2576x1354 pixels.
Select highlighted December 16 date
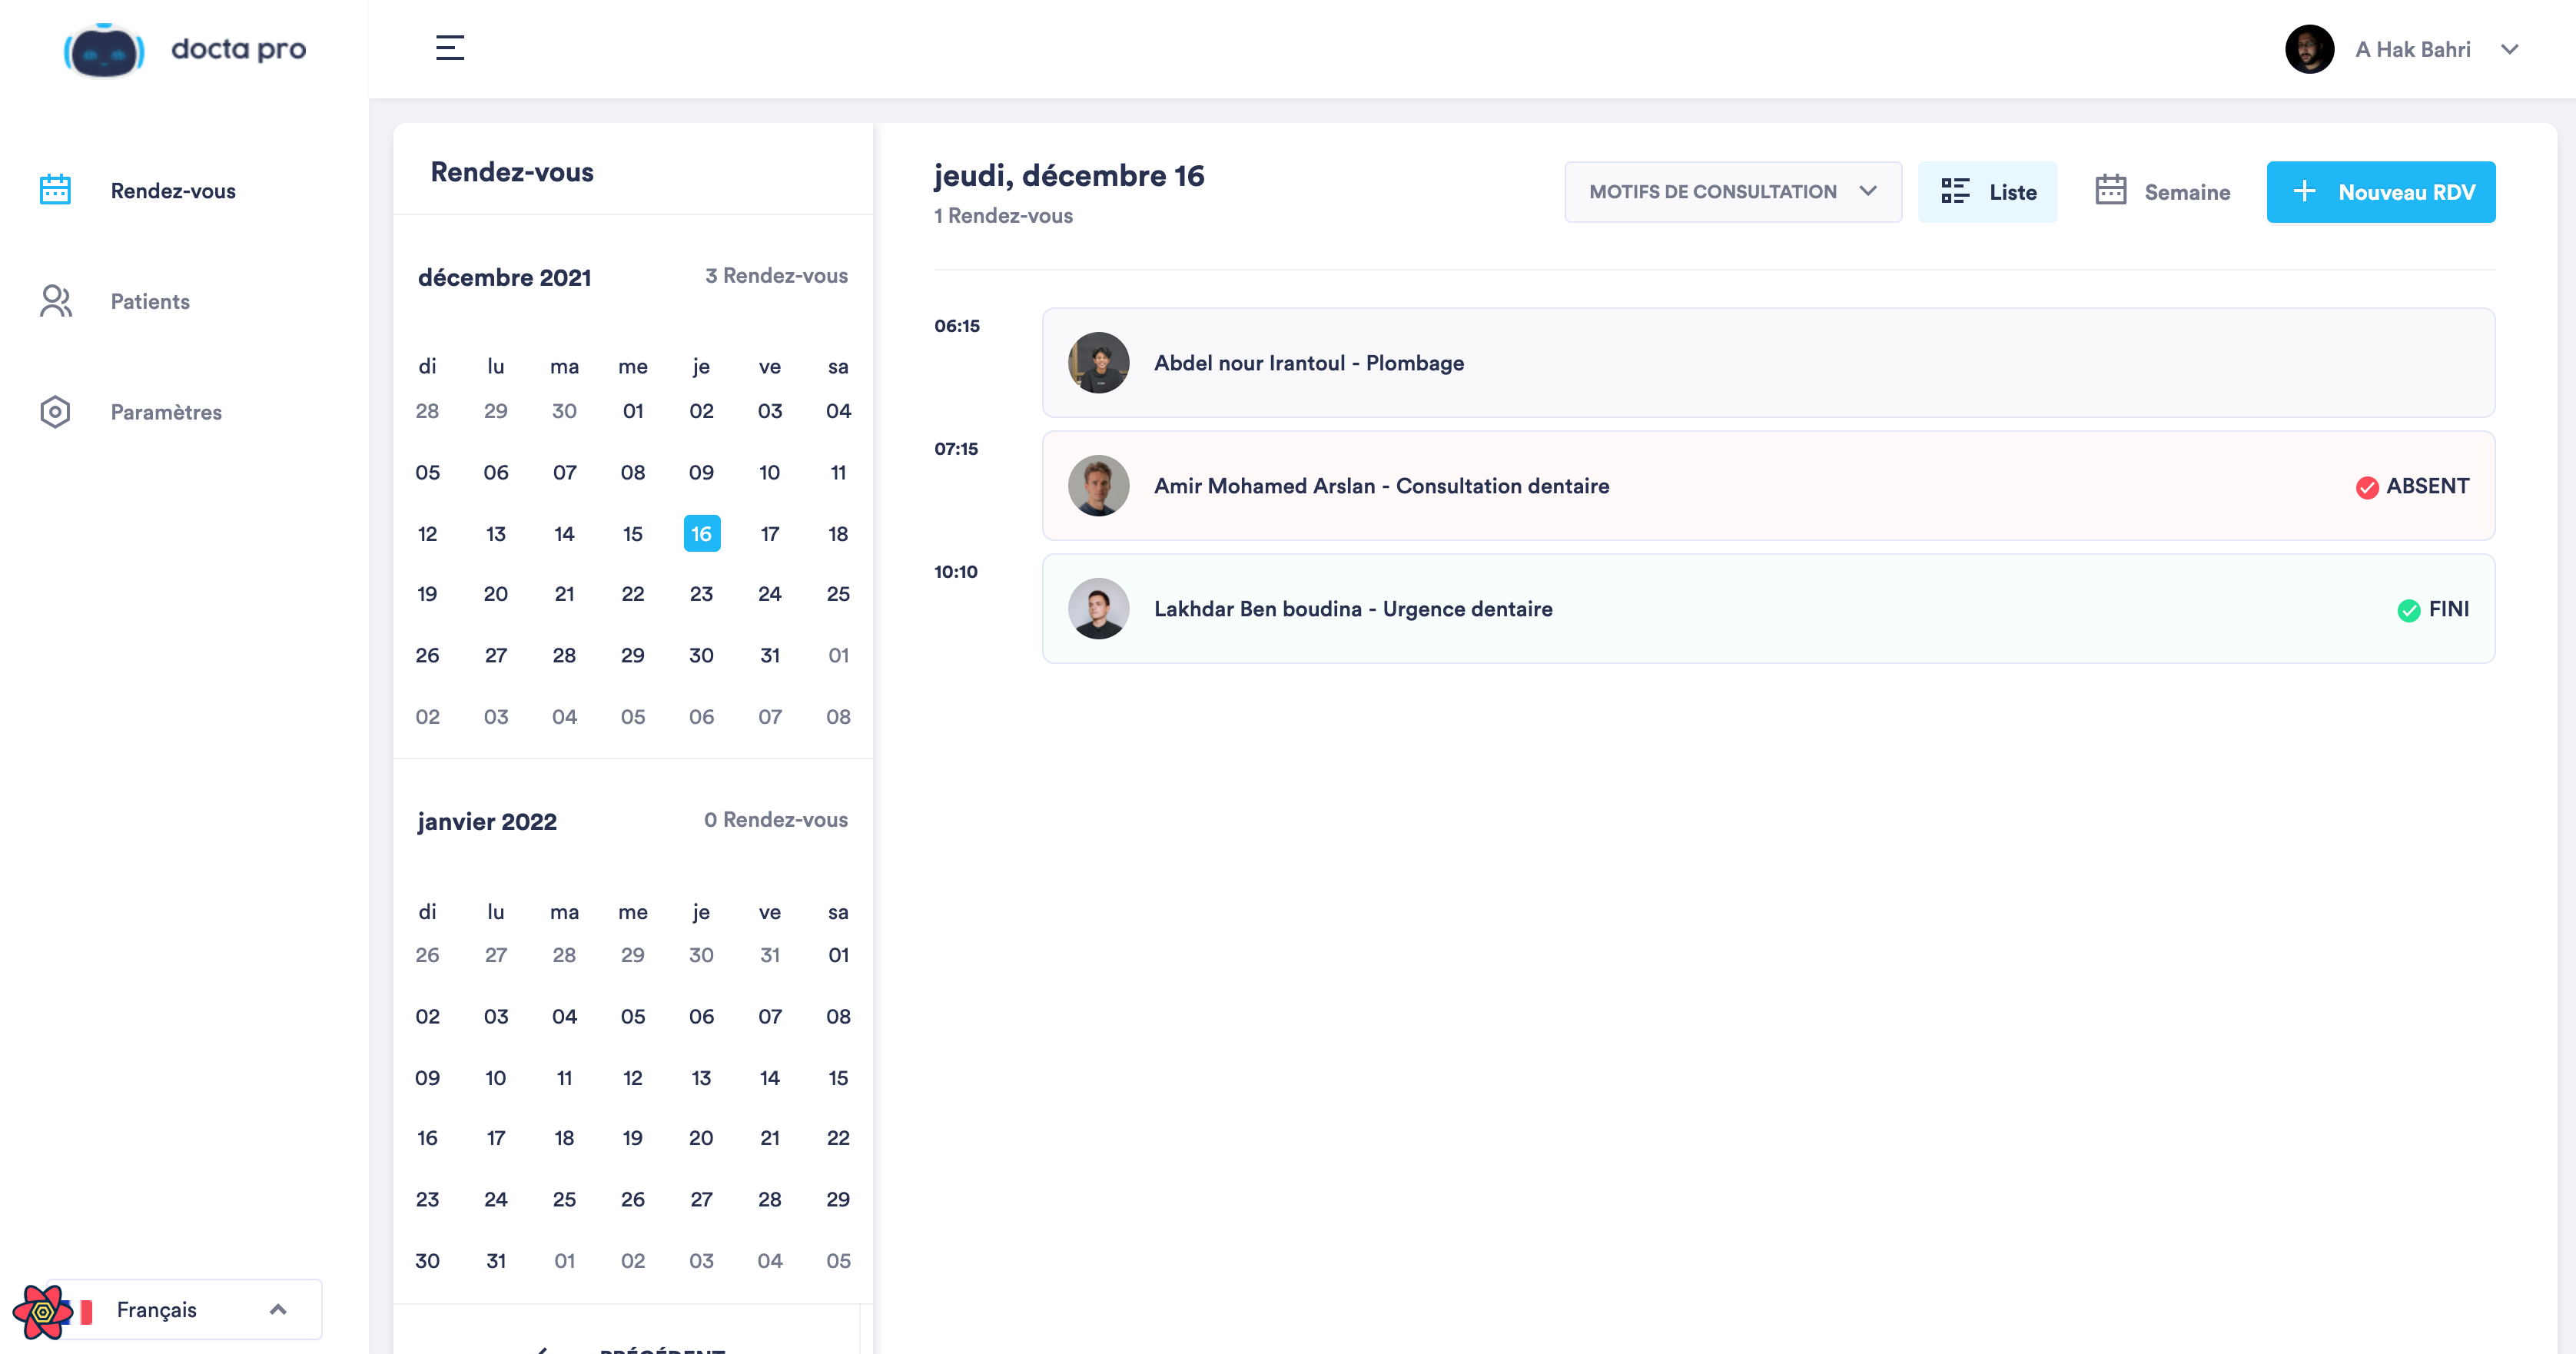701,534
